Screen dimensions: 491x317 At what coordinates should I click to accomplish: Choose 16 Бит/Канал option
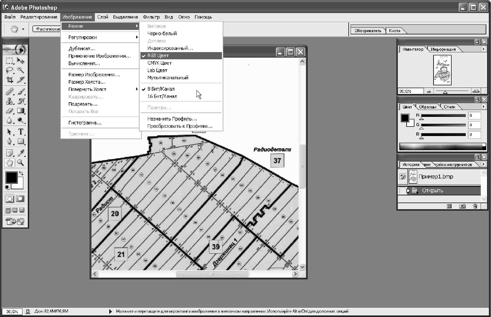coord(181,96)
